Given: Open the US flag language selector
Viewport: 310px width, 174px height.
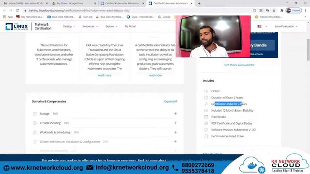Looking at the screenshot, I should [x=262, y=27].
